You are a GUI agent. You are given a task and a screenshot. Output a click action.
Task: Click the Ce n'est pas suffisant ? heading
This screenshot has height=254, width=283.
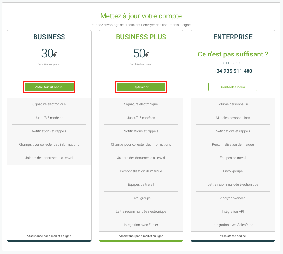point(233,54)
